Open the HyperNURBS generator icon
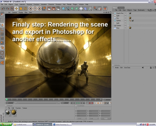Viewport: 156px width, 126px height. coord(72,9)
